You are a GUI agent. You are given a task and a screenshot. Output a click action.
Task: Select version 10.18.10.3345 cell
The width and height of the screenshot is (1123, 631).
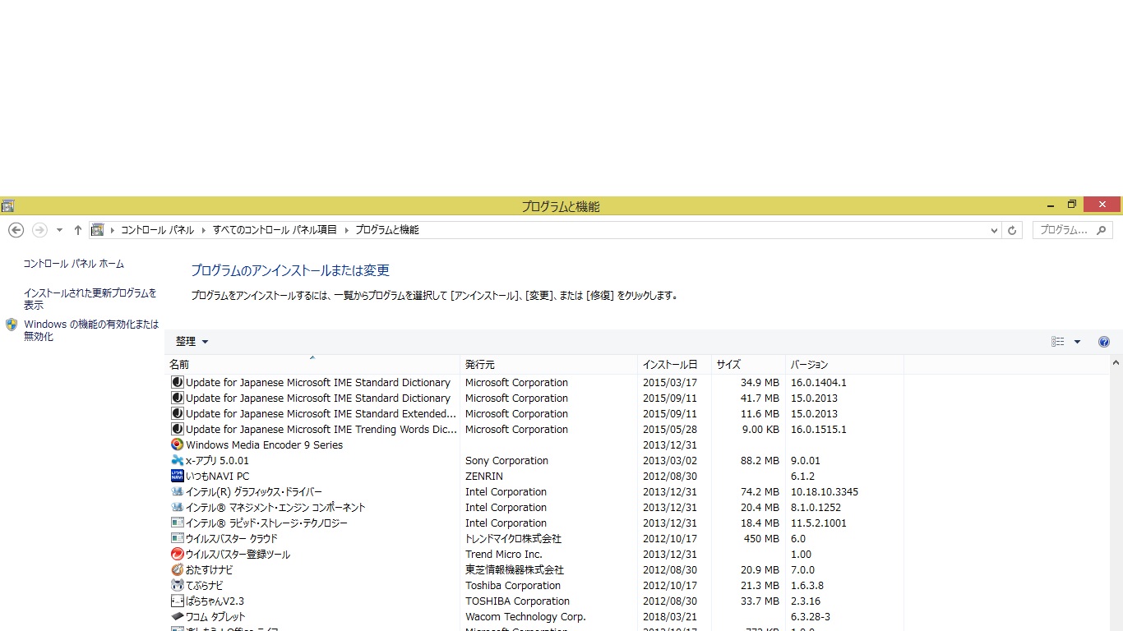point(825,492)
